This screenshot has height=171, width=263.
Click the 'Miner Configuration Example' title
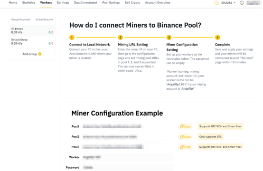click(117, 113)
